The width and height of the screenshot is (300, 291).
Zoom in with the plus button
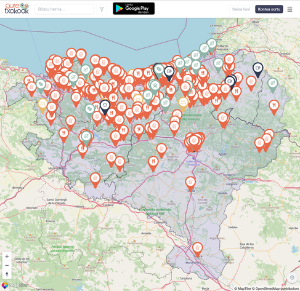tap(7, 257)
